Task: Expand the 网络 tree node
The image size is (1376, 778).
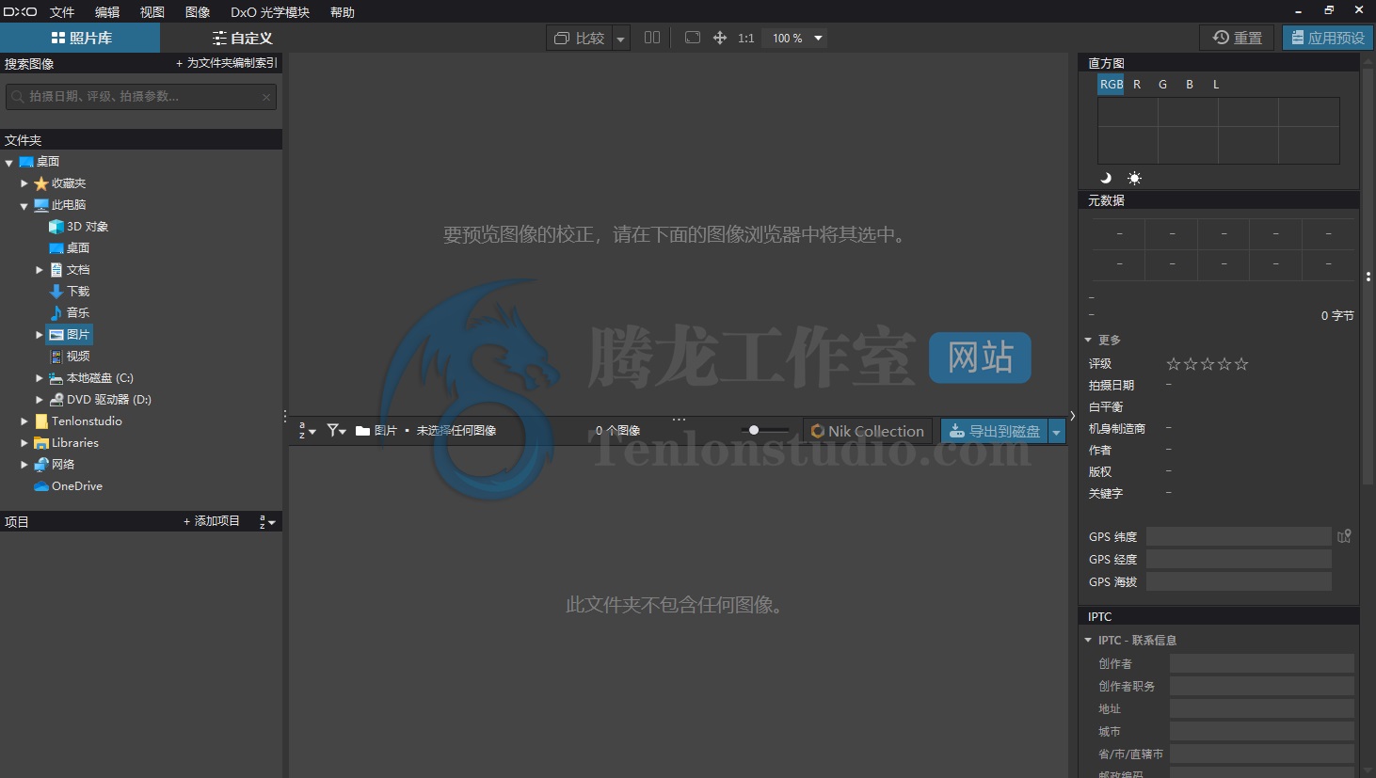Action: (x=24, y=465)
